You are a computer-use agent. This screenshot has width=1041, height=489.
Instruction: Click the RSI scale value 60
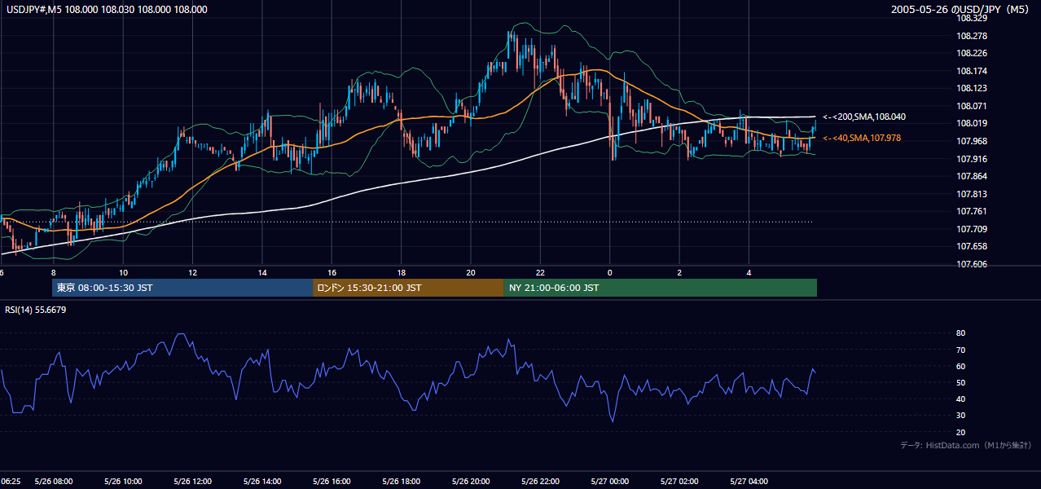[x=961, y=366]
